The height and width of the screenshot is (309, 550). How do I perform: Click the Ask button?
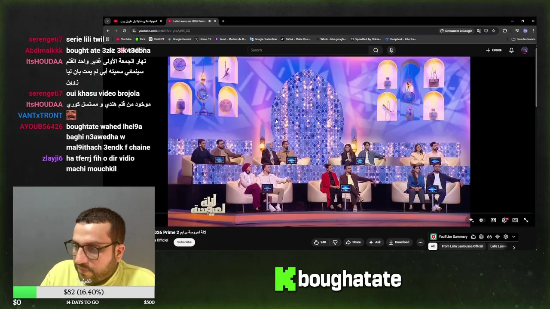tap(375, 242)
